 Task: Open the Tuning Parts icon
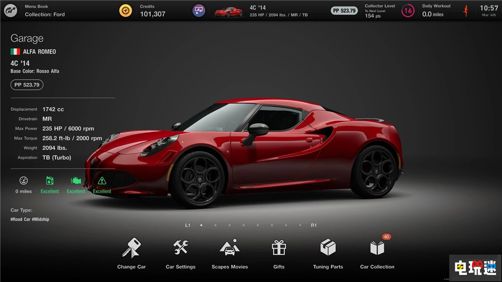328,248
